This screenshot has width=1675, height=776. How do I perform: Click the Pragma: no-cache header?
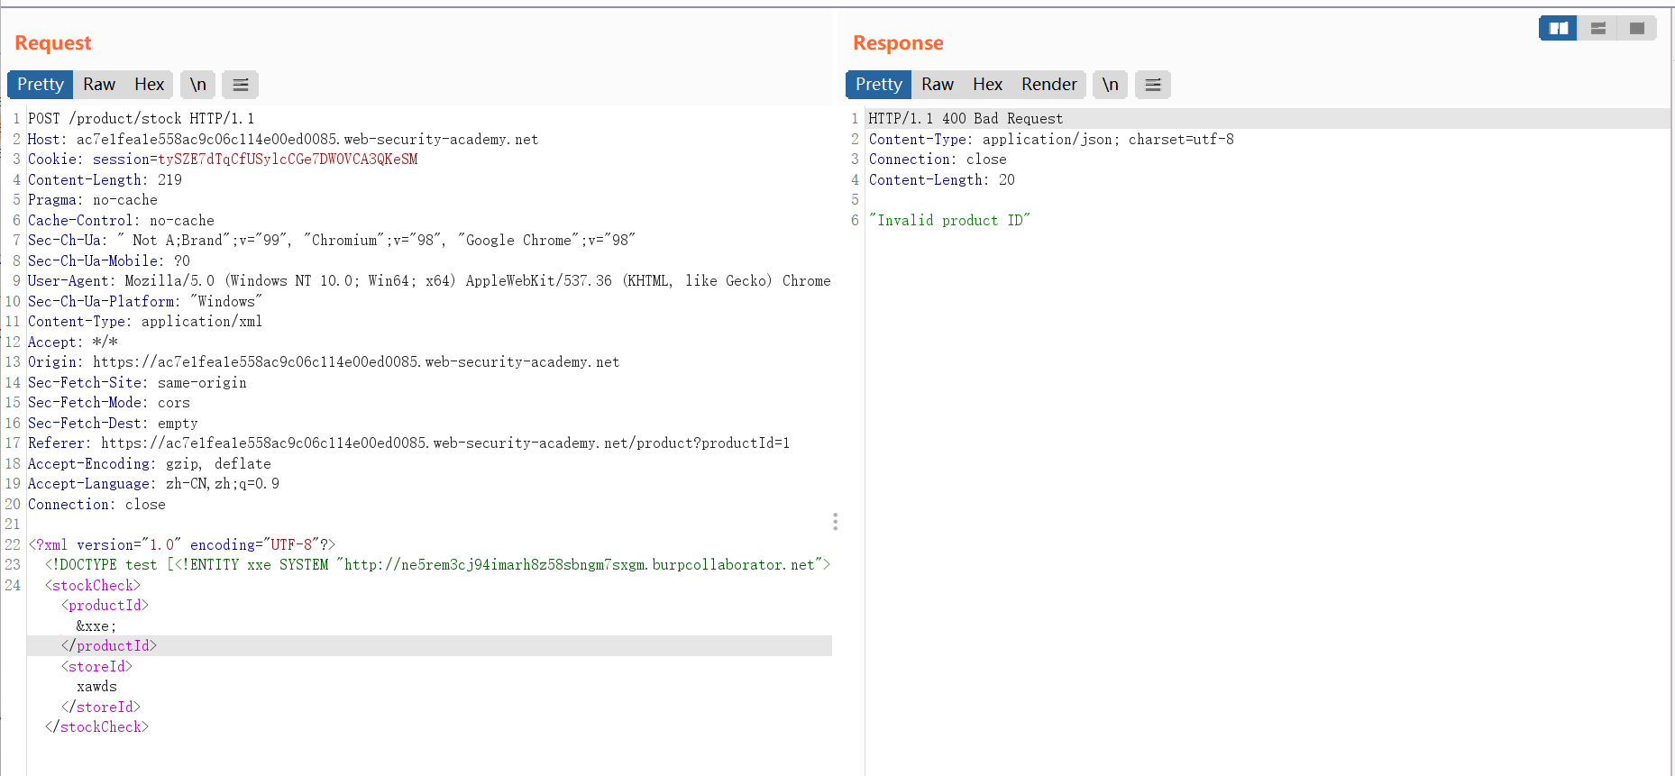coord(93,200)
